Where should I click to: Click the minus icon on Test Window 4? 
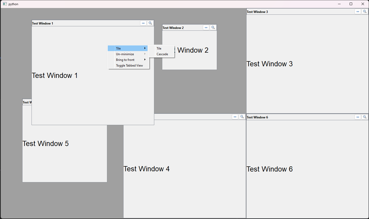[235, 117]
